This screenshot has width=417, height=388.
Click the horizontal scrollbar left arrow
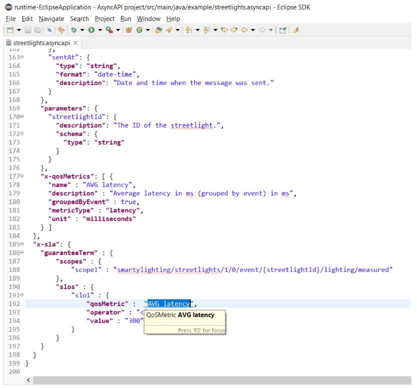point(29,380)
